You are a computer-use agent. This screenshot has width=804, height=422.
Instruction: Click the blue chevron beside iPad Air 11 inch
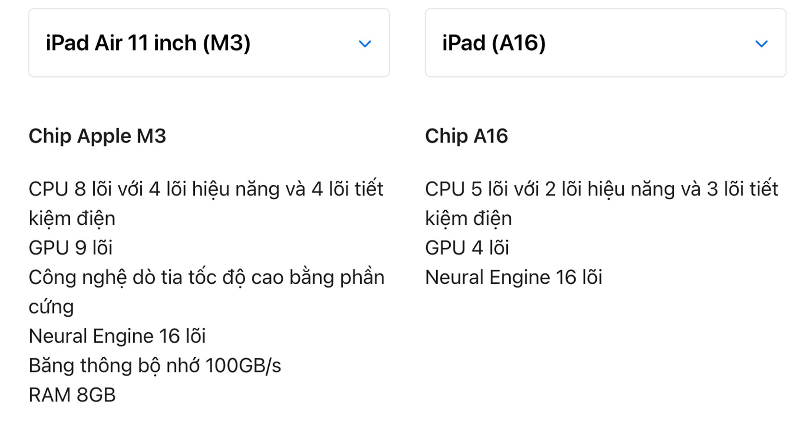coord(365,44)
